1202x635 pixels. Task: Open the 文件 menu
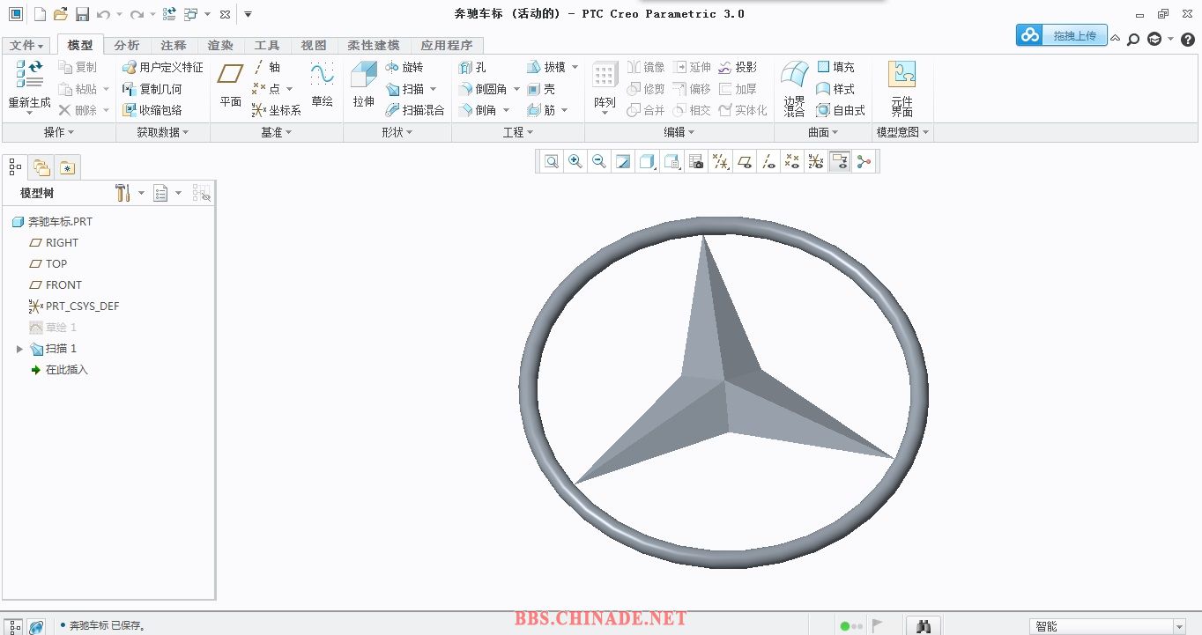26,45
